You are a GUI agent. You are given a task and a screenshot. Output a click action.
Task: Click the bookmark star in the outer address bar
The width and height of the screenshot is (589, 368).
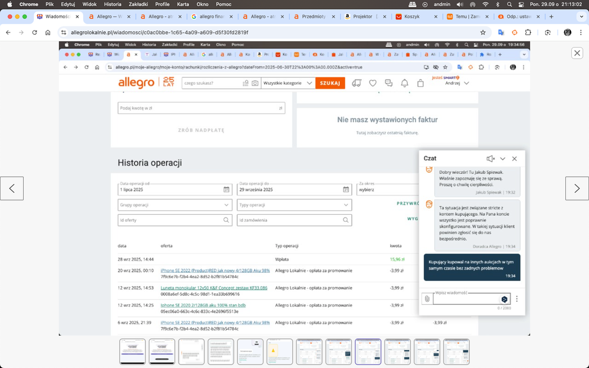483,32
